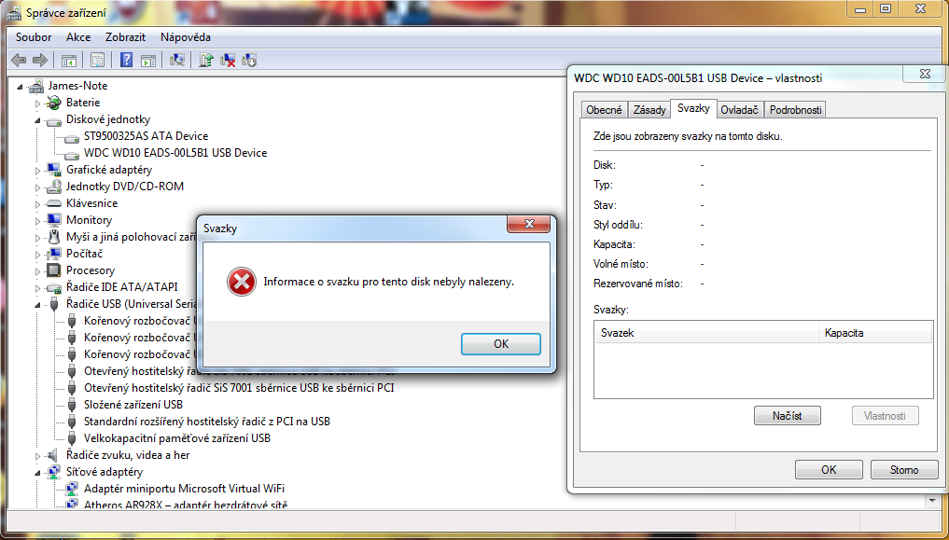Click the update driver software toolbar icon
The width and height of the screenshot is (949, 540).
pyautogui.click(x=206, y=60)
